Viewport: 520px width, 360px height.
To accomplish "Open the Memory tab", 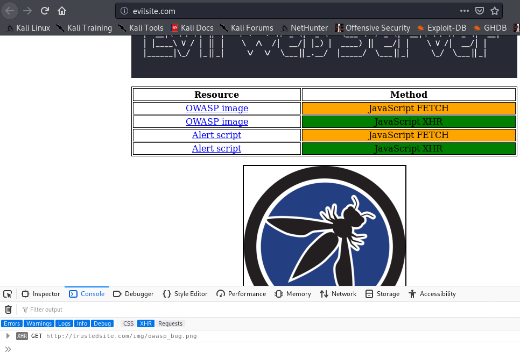I will pos(293,294).
